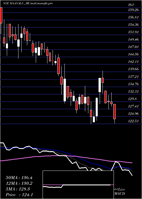Select the 151.91 price axis label
Screen dimensions: 142x199
(x=133, y=32)
